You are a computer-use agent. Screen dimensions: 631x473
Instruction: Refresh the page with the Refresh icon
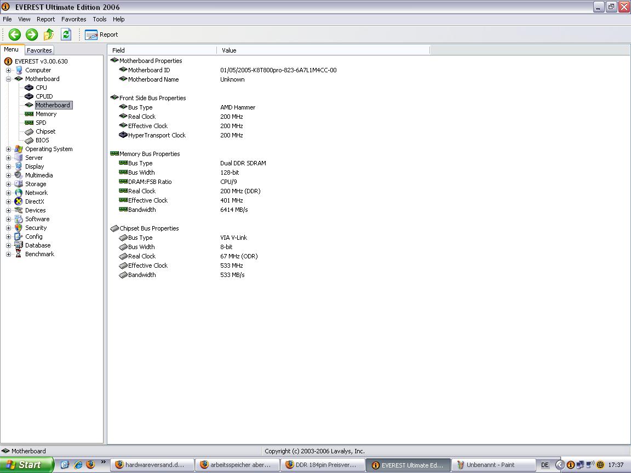66,34
